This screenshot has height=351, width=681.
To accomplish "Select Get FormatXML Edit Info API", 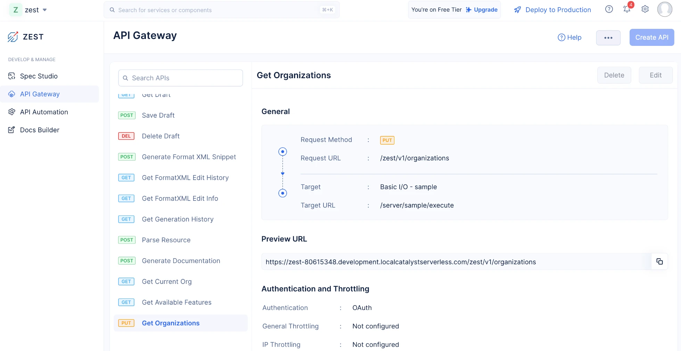I will click(181, 198).
